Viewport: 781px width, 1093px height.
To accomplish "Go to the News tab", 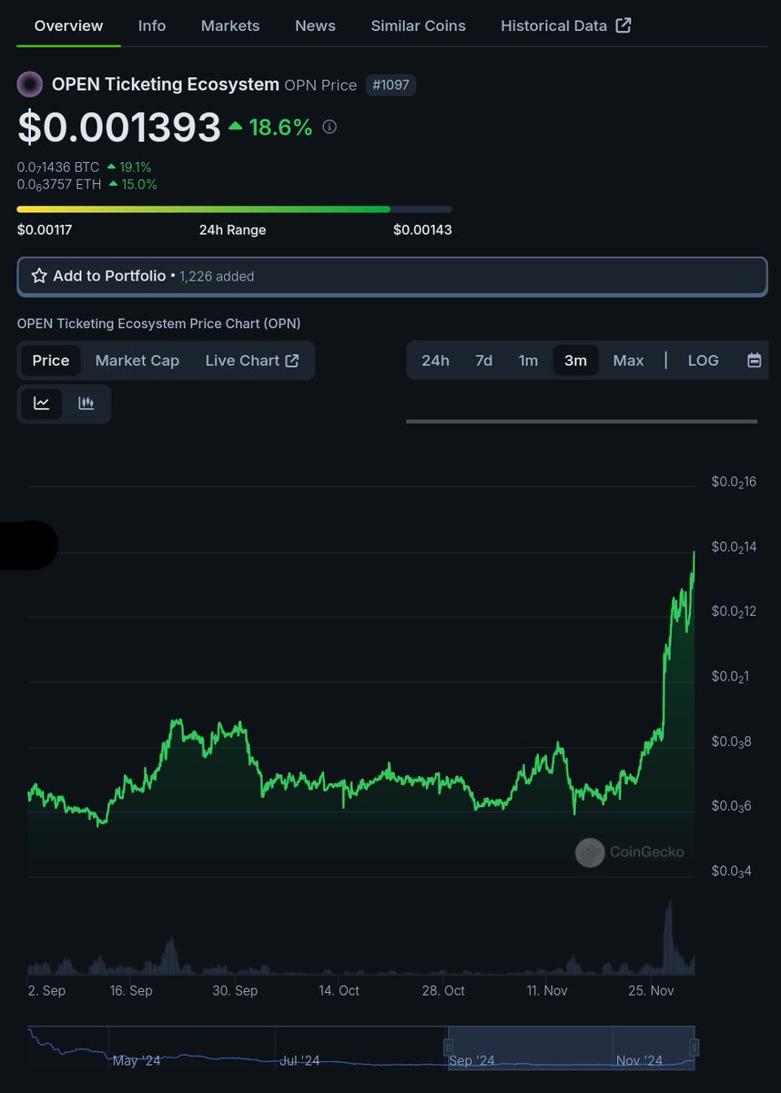I will tap(315, 26).
